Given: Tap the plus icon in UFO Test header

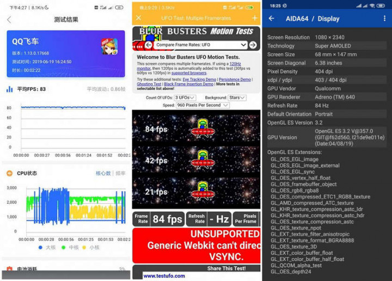Looking at the screenshot, I should pyautogui.click(x=255, y=18).
